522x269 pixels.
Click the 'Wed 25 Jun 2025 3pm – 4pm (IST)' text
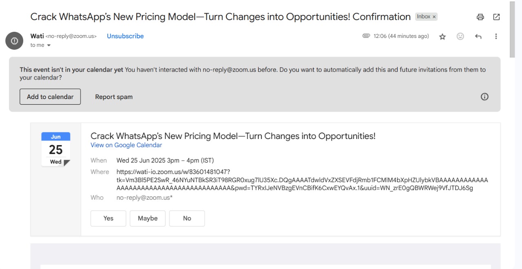[x=165, y=160]
